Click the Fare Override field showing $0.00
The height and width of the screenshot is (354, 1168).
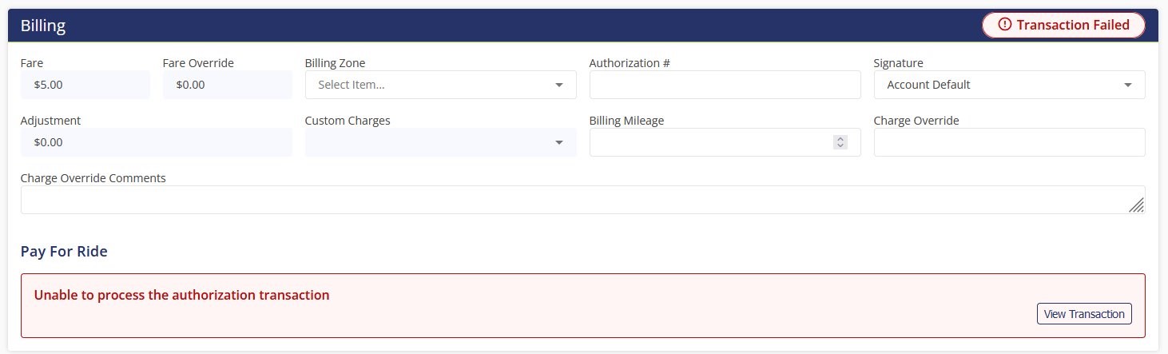[x=228, y=85]
